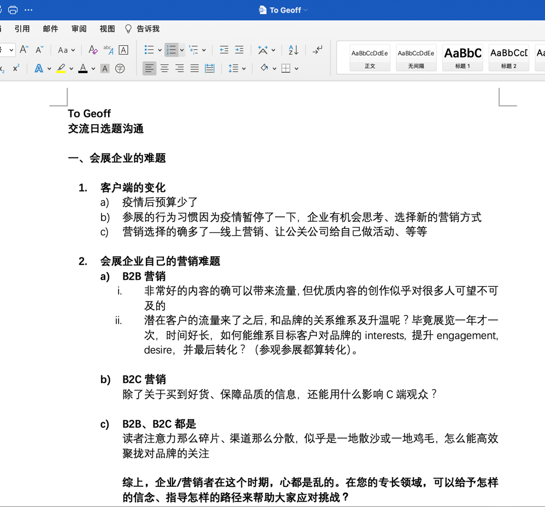This screenshot has height=507, width=545.
Task: Open the To Geoff document title dropdown
Action: [x=305, y=10]
